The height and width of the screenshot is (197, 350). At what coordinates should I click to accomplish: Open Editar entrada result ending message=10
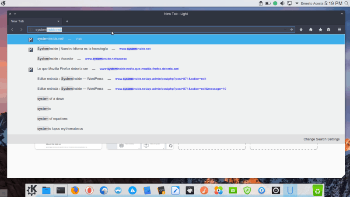pyautogui.click(x=176, y=89)
